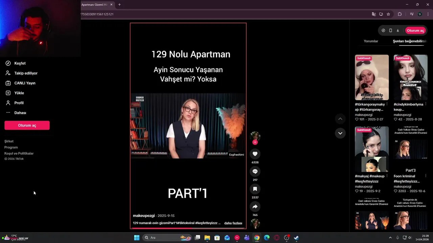Open the spinning sound disc avatar
The image size is (433, 243).
click(x=255, y=224)
